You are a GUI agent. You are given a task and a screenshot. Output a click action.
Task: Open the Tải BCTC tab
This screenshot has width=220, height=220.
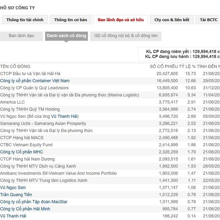pos(209,20)
